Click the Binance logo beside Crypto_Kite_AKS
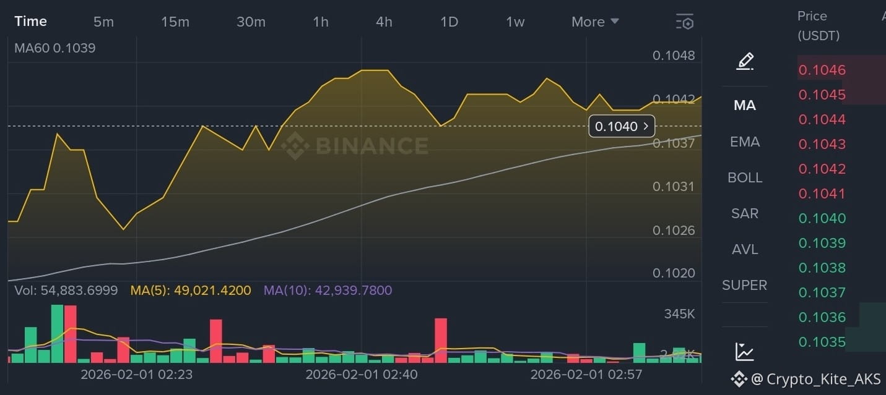The width and height of the screenshot is (886, 395). pyautogui.click(x=739, y=379)
